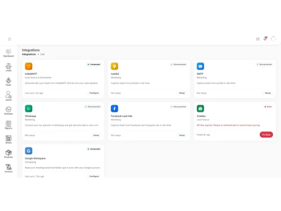
Task: Open the Dashboard sidebar icon
Action: [8, 53]
